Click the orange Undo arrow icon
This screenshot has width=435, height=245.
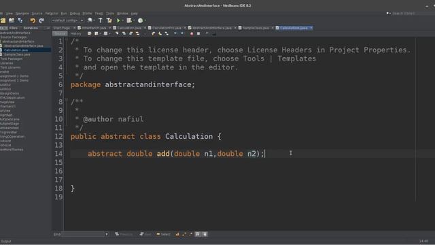[33, 20]
